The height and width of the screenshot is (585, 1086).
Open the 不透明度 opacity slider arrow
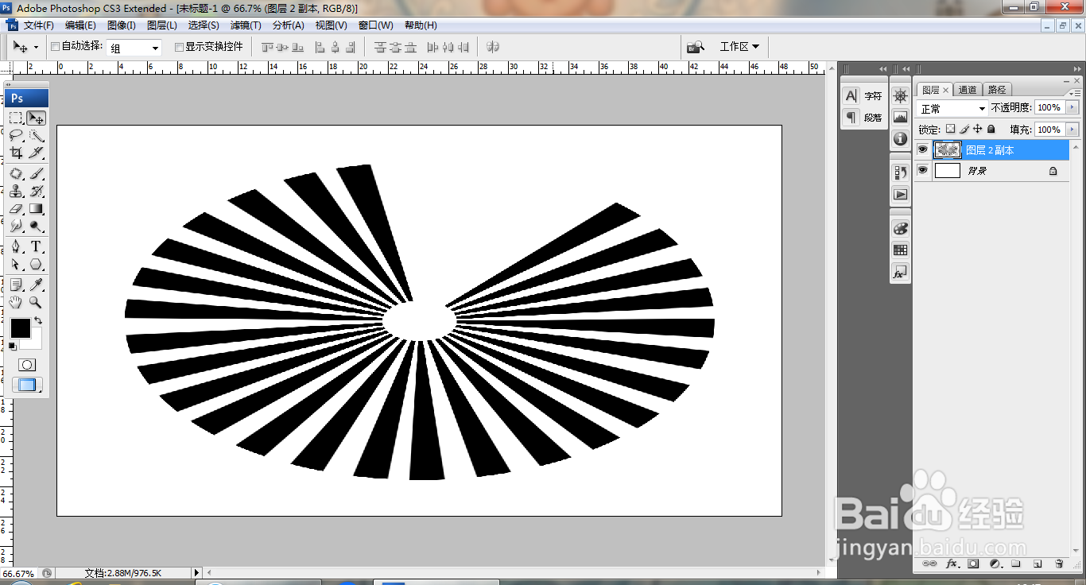click(1072, 107)
